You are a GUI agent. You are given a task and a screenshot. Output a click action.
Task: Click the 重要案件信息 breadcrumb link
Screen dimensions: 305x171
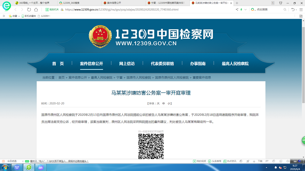[202, 78]
